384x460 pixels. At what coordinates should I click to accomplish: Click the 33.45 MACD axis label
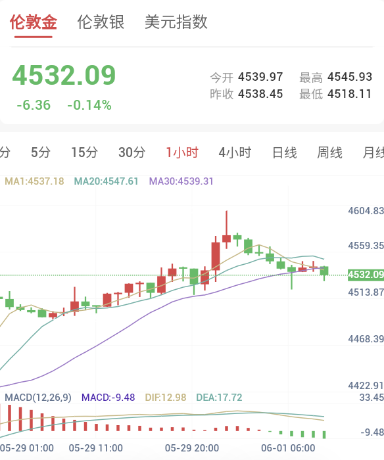[x=372, y=398]
